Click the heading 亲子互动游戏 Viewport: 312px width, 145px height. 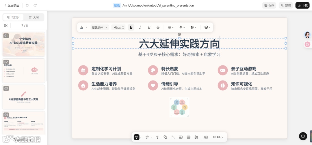244,69
